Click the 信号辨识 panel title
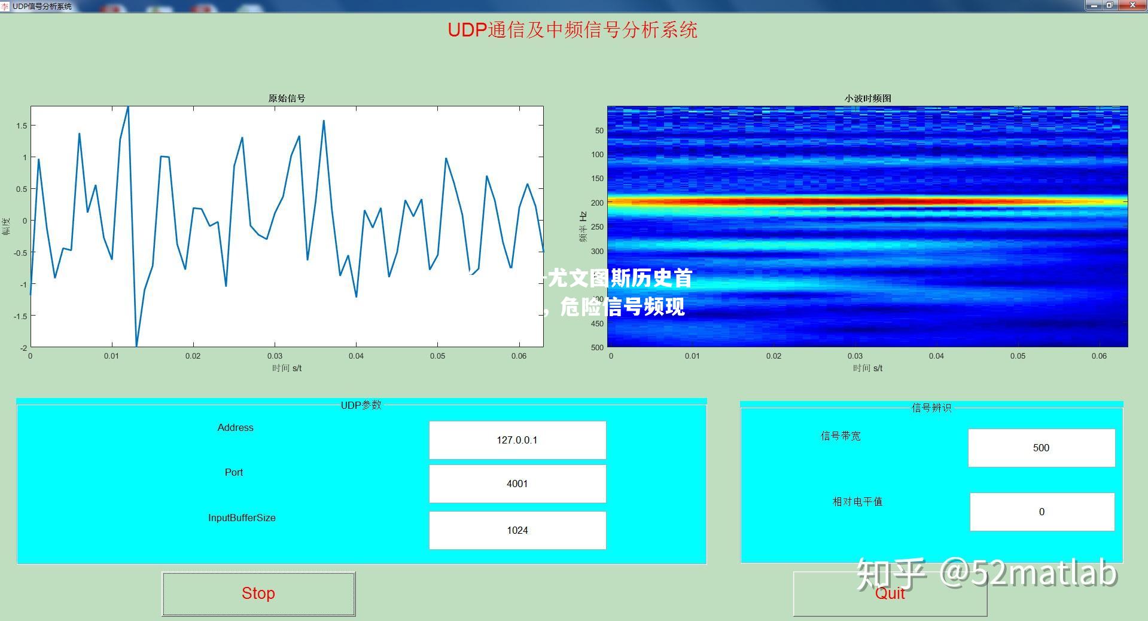The image size is (1148, 621). (931, 408)
